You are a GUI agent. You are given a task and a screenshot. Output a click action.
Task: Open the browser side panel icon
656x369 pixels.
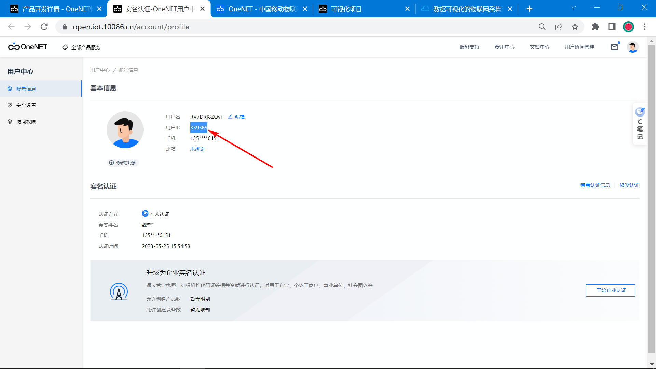(612, 27)
